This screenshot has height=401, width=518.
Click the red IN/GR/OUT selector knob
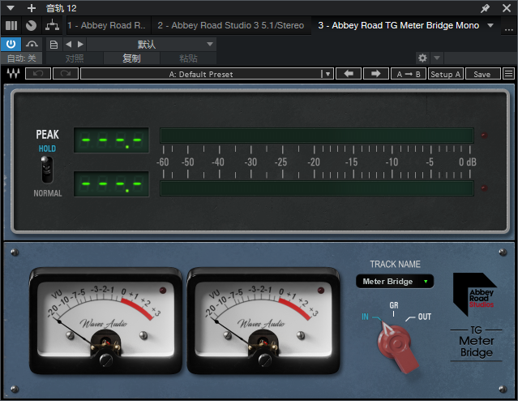pos(398,345)
